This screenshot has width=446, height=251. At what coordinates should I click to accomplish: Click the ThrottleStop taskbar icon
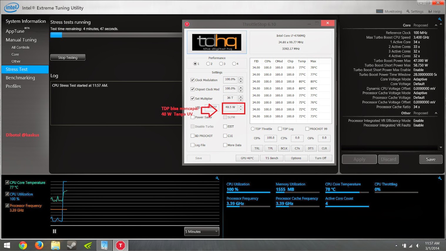[x=120, y=245]
